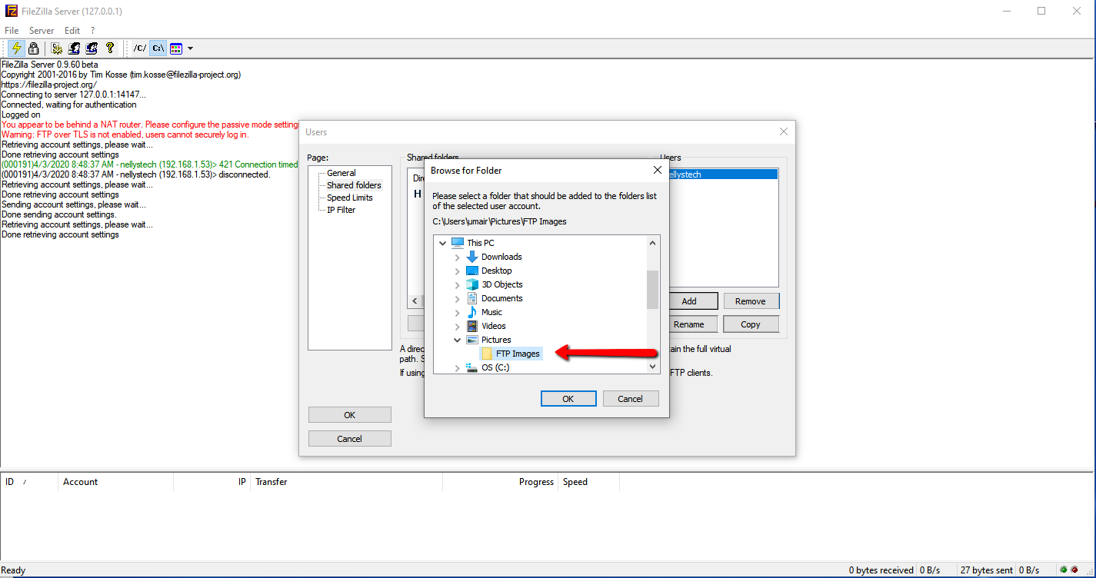Click the green status LED indicator
This screenshot has width=1096, height=578.
click(x=1064, y=570)
